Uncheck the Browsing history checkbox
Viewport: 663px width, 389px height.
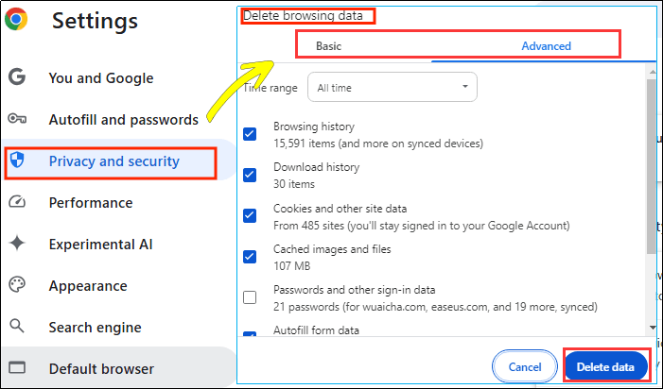pos(250,133)
